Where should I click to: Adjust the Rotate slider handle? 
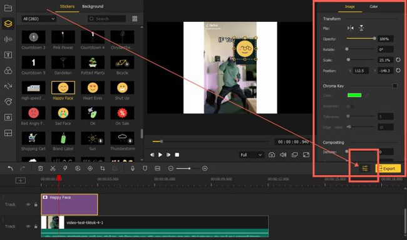click(x=347, y=49)
